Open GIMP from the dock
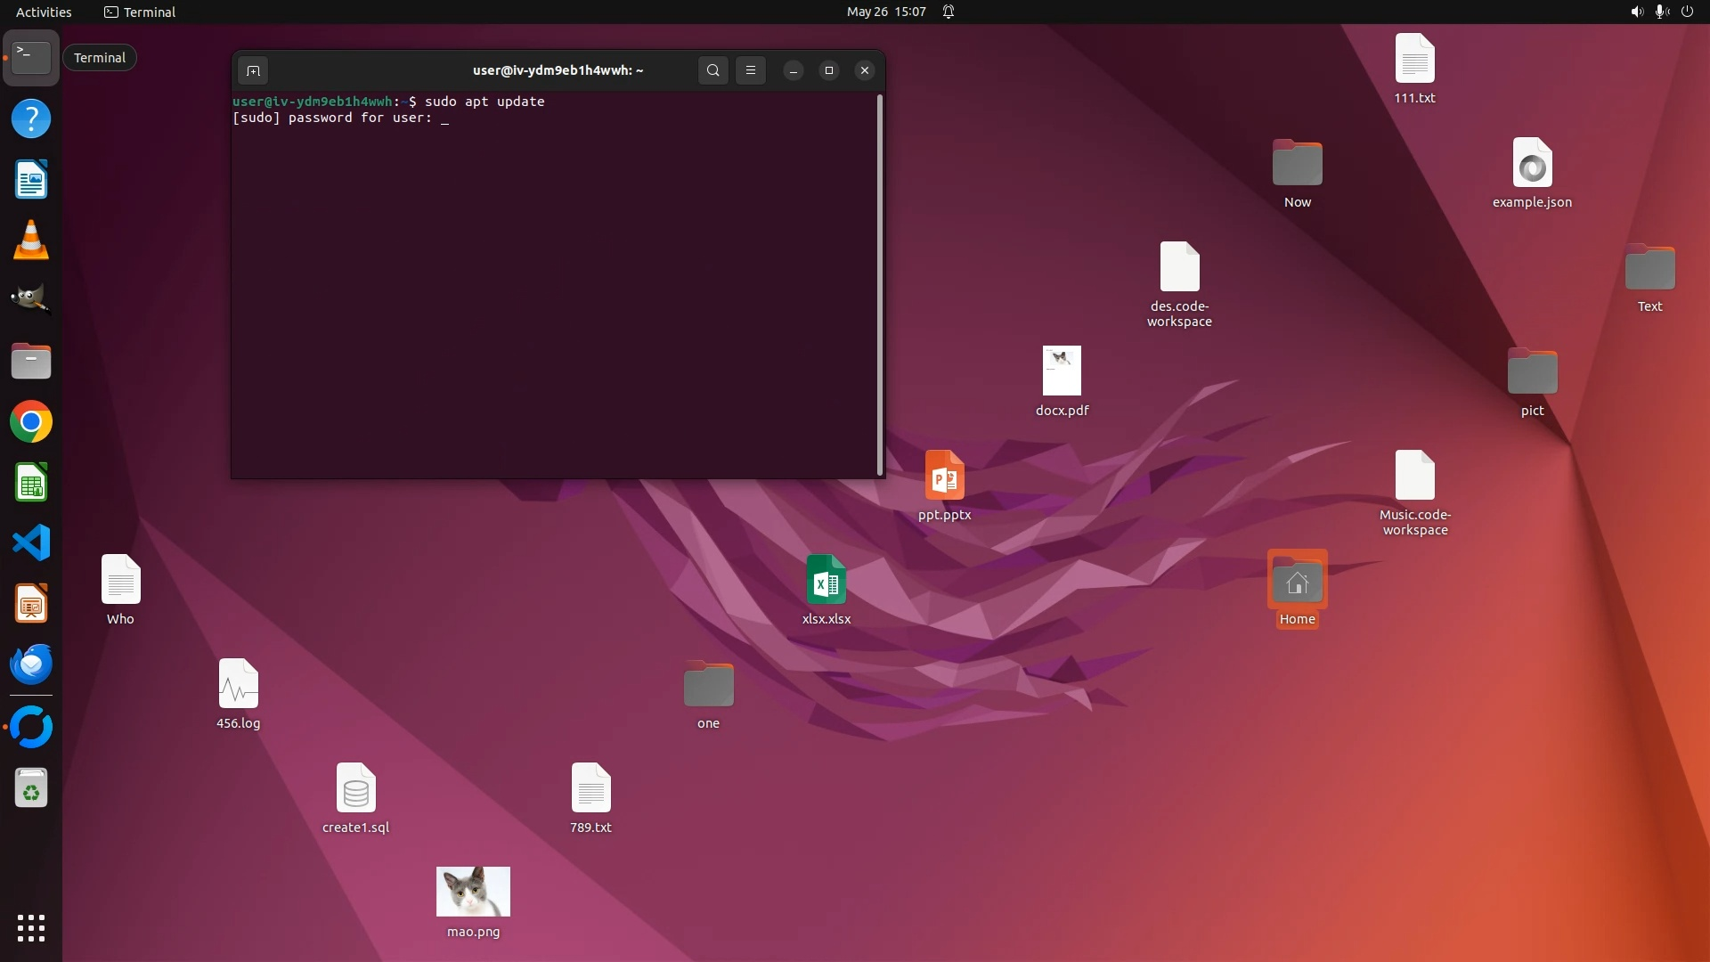Viewport: 1710px width, 962px height. tap(31, 299)
